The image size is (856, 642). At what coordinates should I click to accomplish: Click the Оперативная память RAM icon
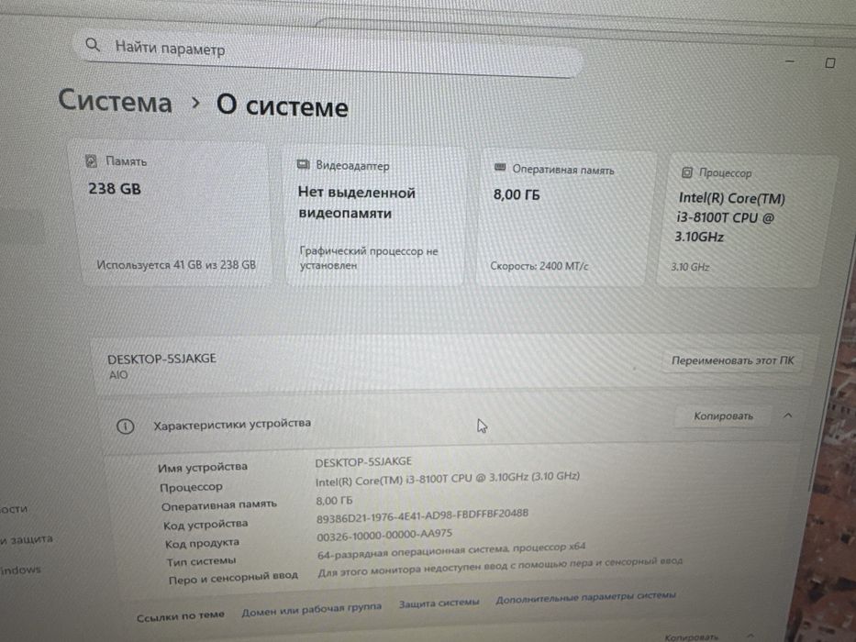(499, 167)
